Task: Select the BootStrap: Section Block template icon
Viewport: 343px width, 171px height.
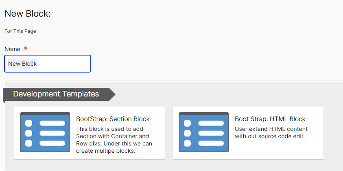Action: [45, 132]
